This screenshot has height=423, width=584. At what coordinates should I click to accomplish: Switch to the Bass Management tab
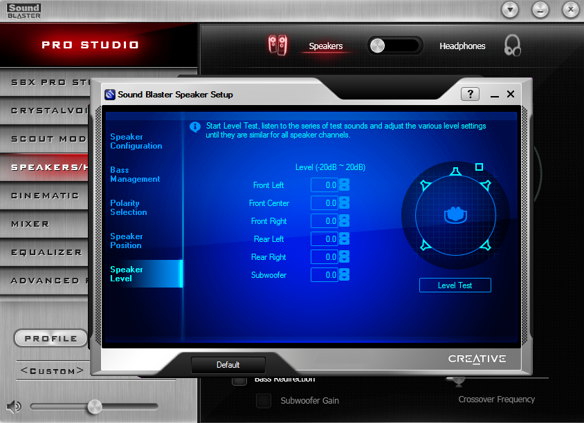coord(135,175)
